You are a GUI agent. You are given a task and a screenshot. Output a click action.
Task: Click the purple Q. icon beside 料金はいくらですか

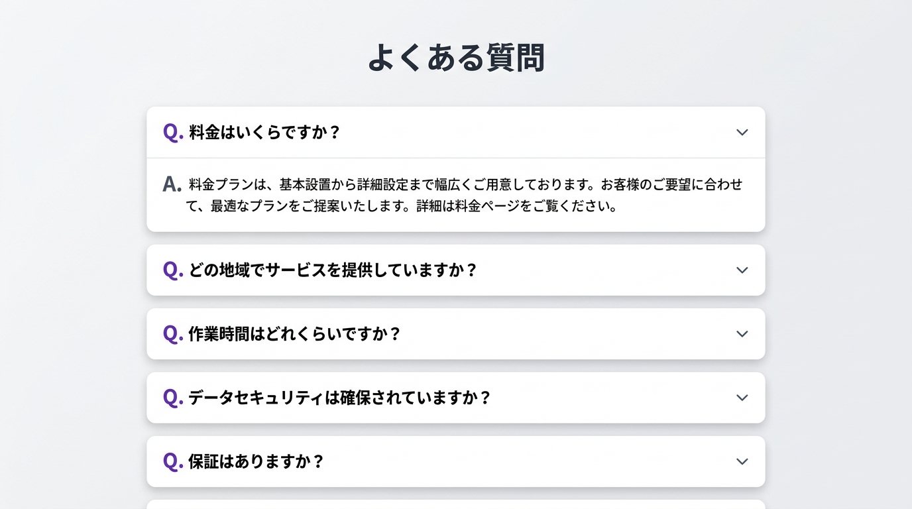pos(173,132)
